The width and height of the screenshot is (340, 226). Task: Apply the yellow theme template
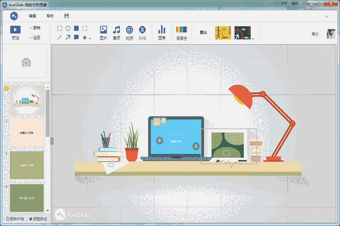[x=223, y=33]
